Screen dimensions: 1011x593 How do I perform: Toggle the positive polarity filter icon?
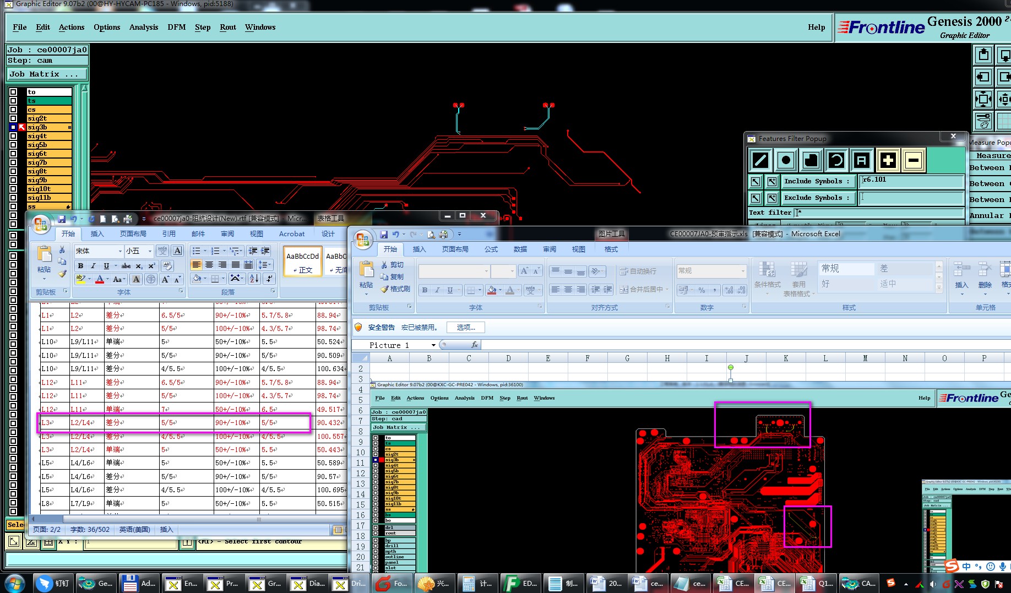pos(888,160)
